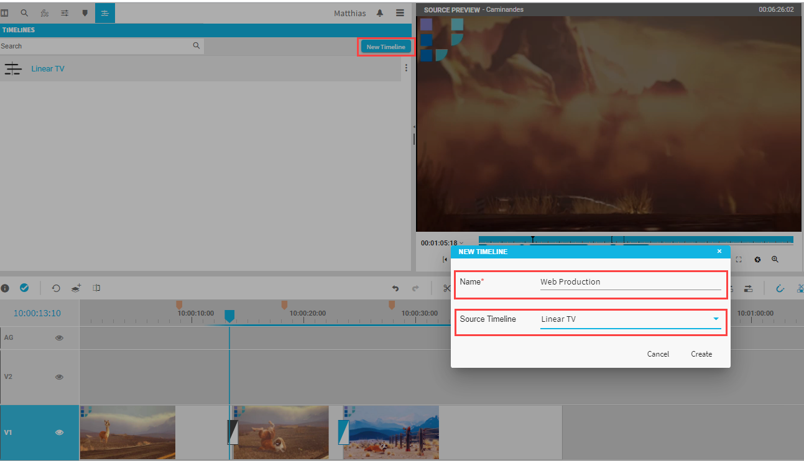Click the zoom magnifier icon under source preview

(x=775, y=259)
